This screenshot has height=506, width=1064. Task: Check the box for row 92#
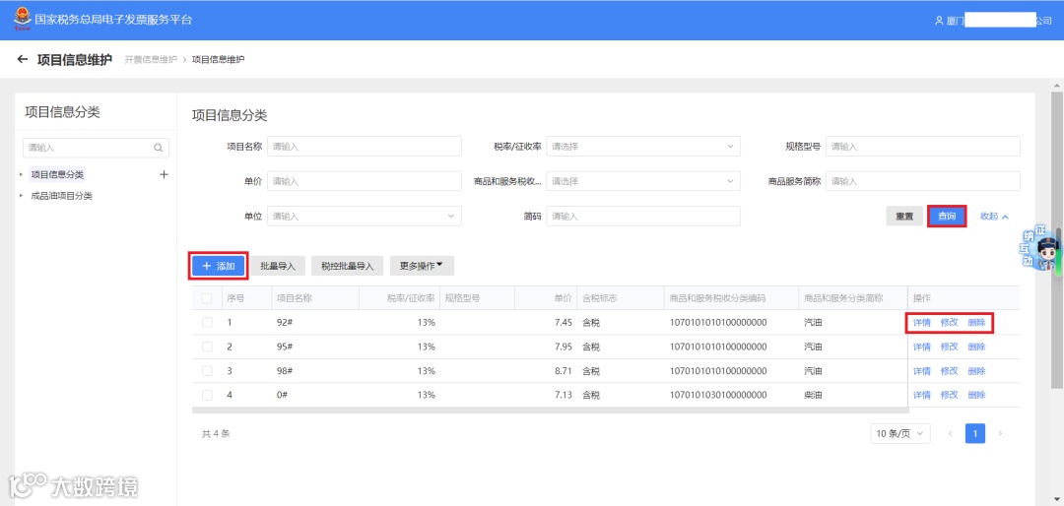(207, 322)
